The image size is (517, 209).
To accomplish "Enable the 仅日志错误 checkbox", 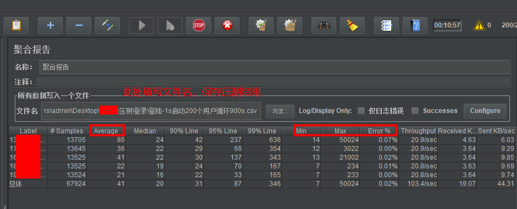I will click(x=362, y=111).
